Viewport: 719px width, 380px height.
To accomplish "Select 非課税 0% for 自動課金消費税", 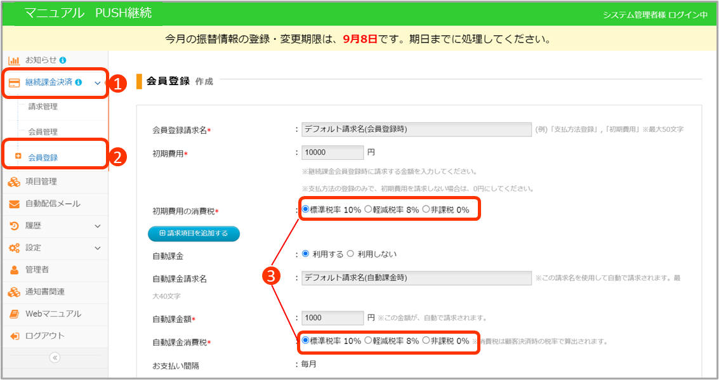I will coord(426,341).
